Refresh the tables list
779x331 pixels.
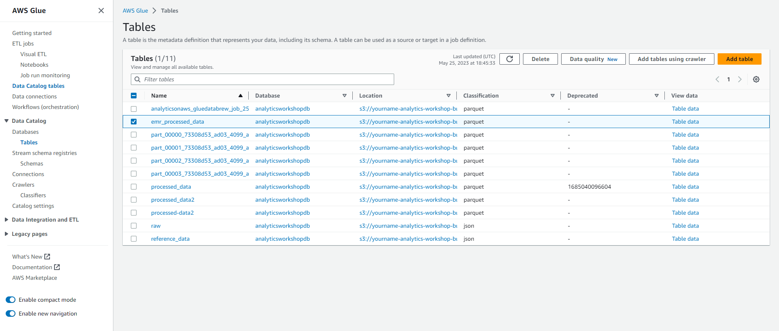pyautogui.click(x=510, y=59)
